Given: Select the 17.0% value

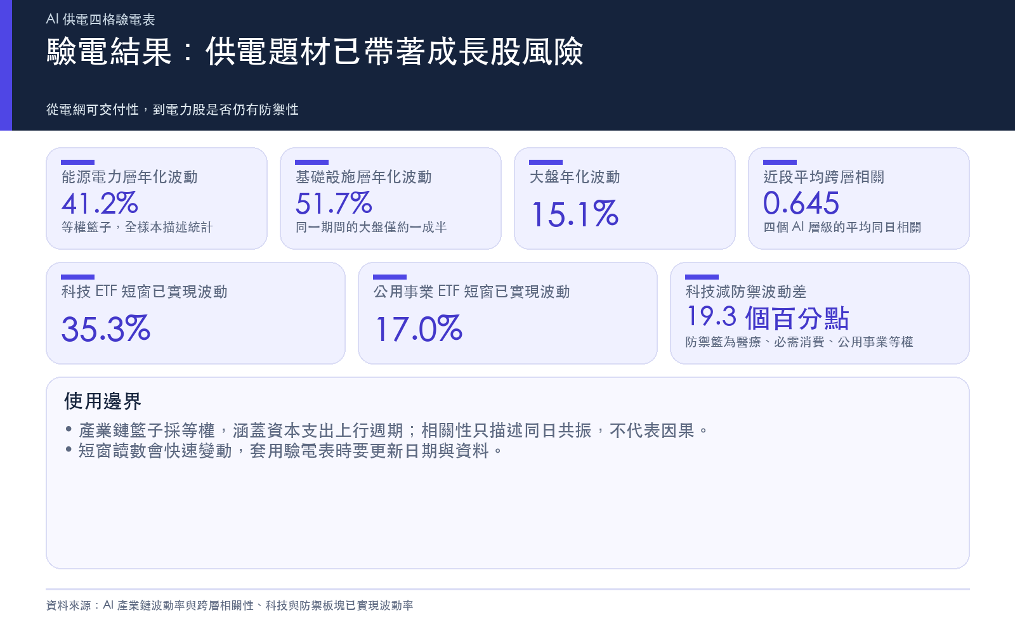Looking at the screenshot, I should 419,329.
